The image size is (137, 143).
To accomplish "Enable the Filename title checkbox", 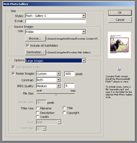I will click(38, 108).
